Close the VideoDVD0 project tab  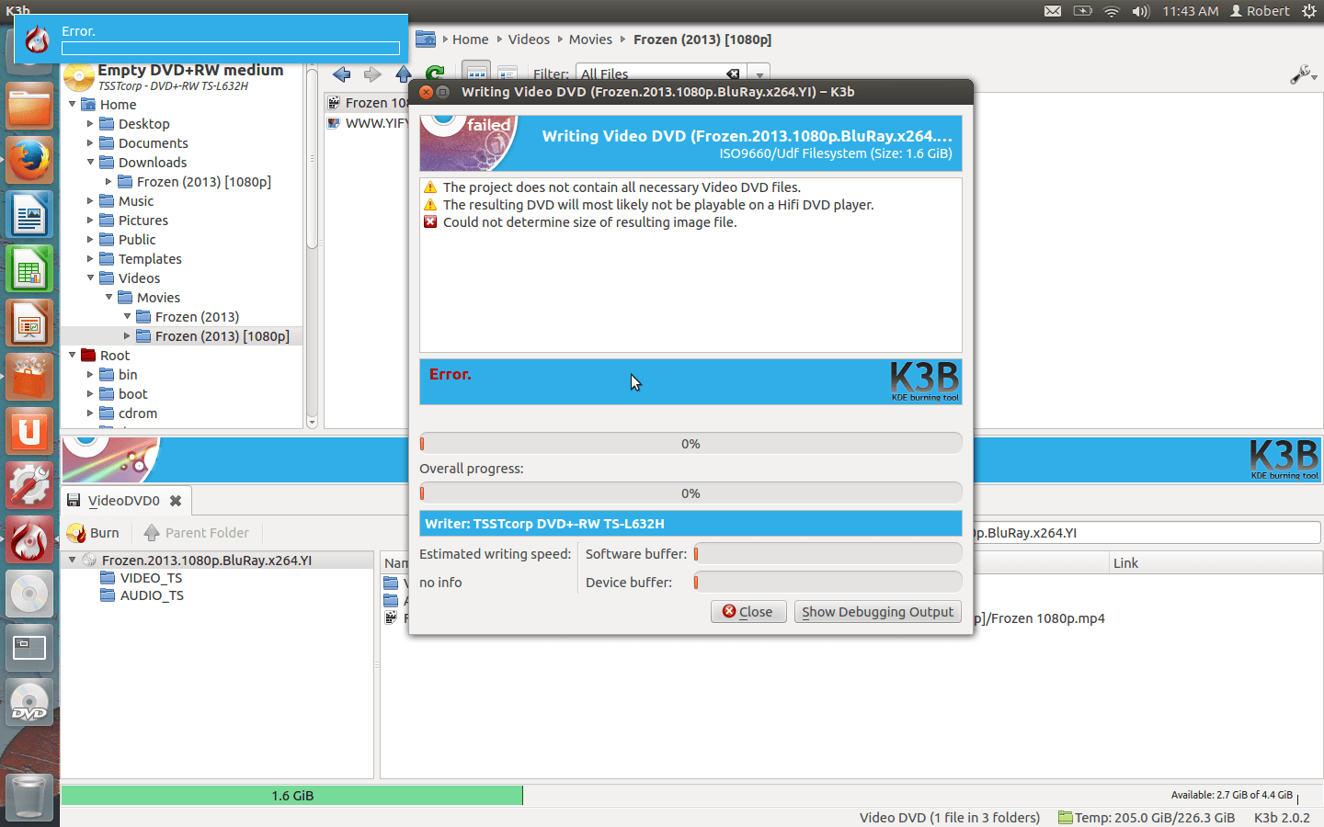point(176,501)
